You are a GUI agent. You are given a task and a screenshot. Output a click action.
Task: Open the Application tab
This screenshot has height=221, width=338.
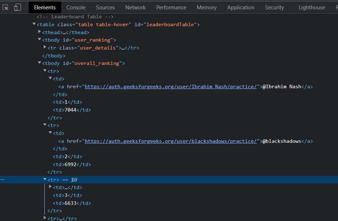click(x=241, y=8)
